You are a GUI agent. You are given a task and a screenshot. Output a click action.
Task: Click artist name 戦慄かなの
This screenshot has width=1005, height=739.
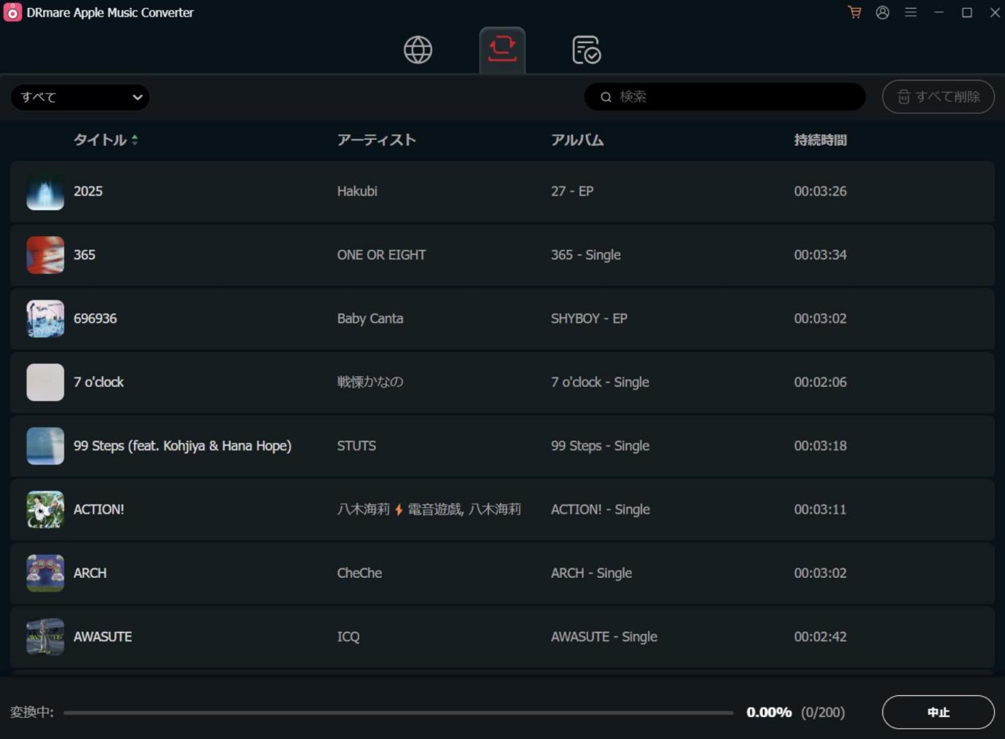click(x=370, y=382)
